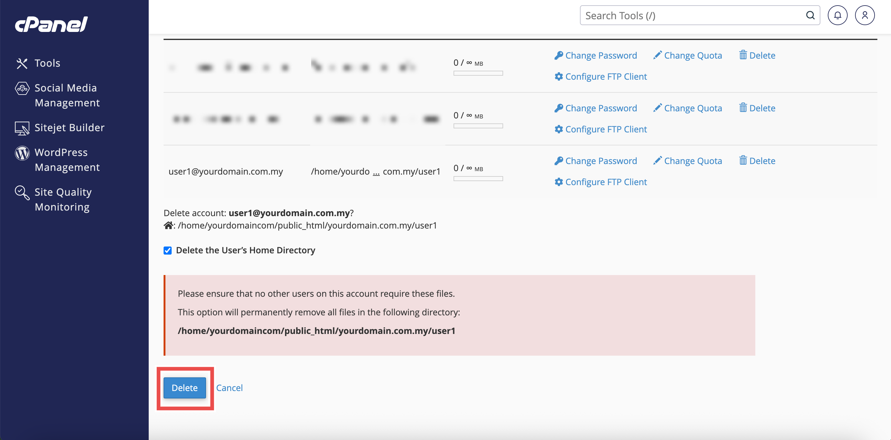Click the user1 quota usage bar
The height and width of the screenshot is (440, 891).
(478, 179)
